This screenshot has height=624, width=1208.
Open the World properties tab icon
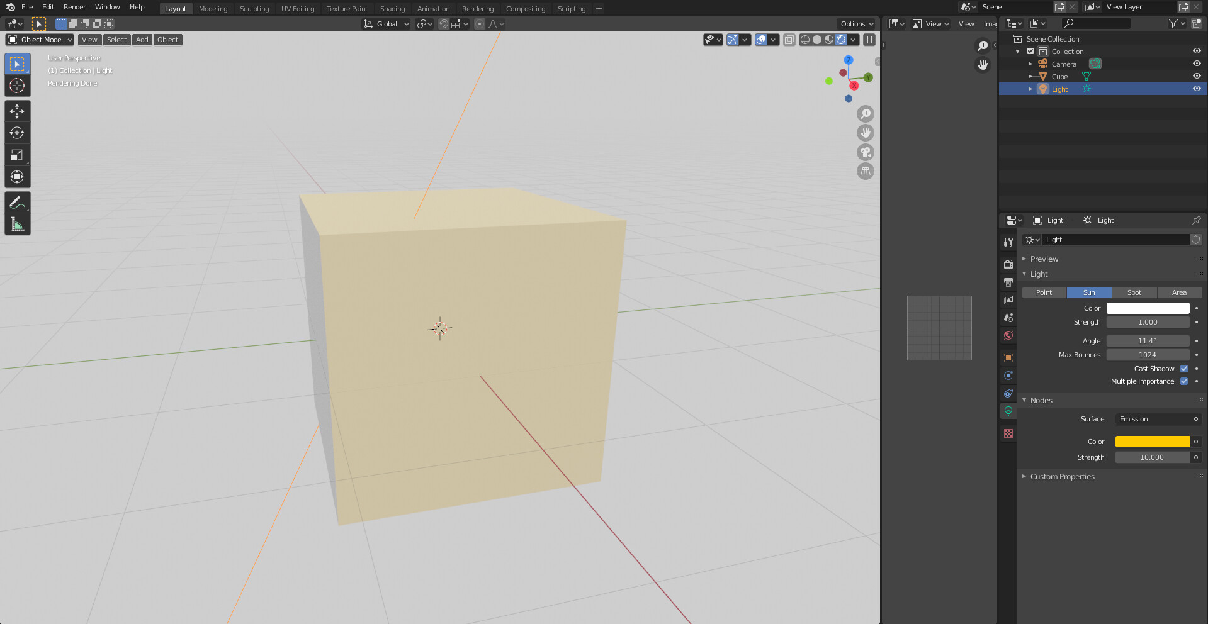[1008, 335]
